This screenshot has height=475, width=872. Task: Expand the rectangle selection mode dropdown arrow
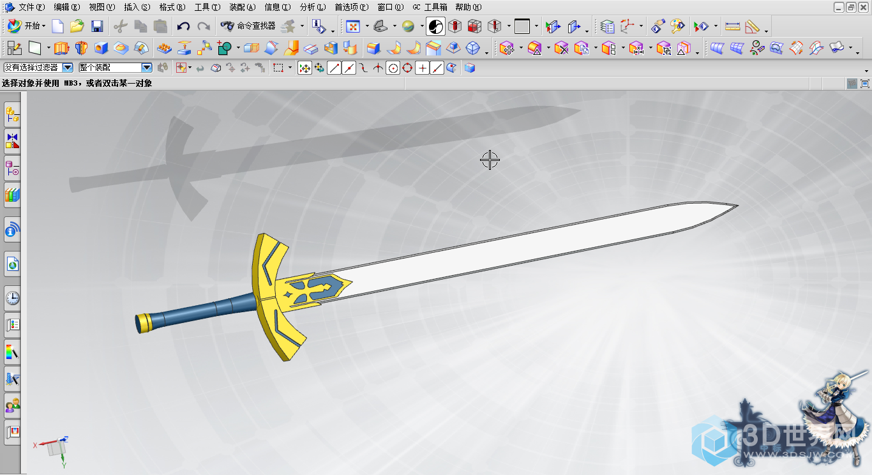[x=290, y=68]
